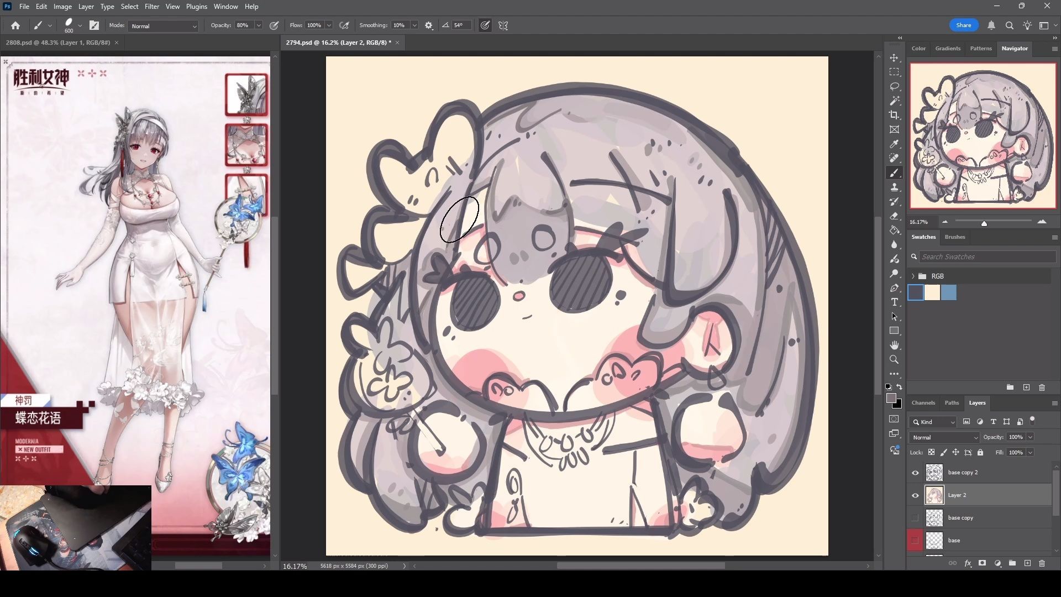Select the blue color swatch
The height and width of the screenshot is (597, 1061).
pyautogui.click(x=949, y=292)
